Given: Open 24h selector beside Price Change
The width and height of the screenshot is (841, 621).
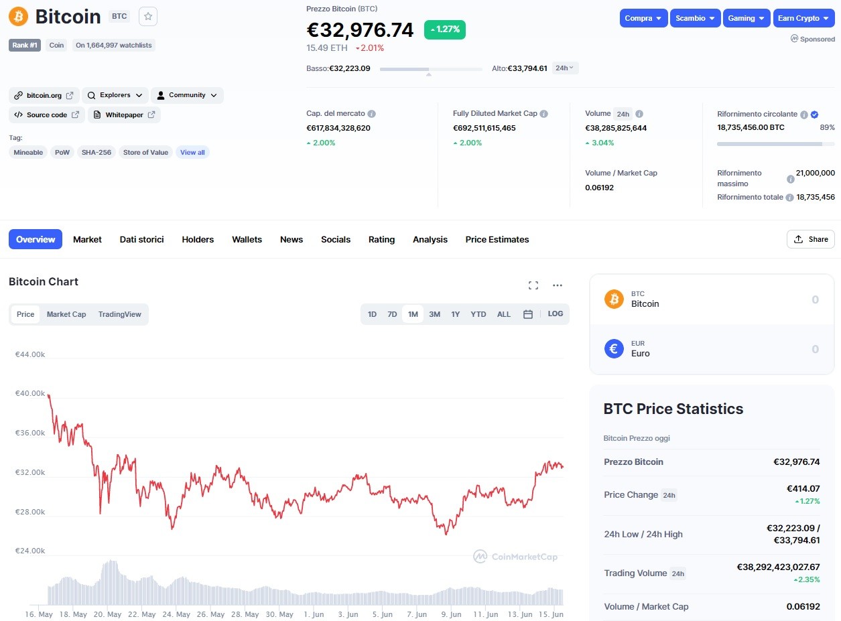Looking at the screenshot, I should 669,495.
